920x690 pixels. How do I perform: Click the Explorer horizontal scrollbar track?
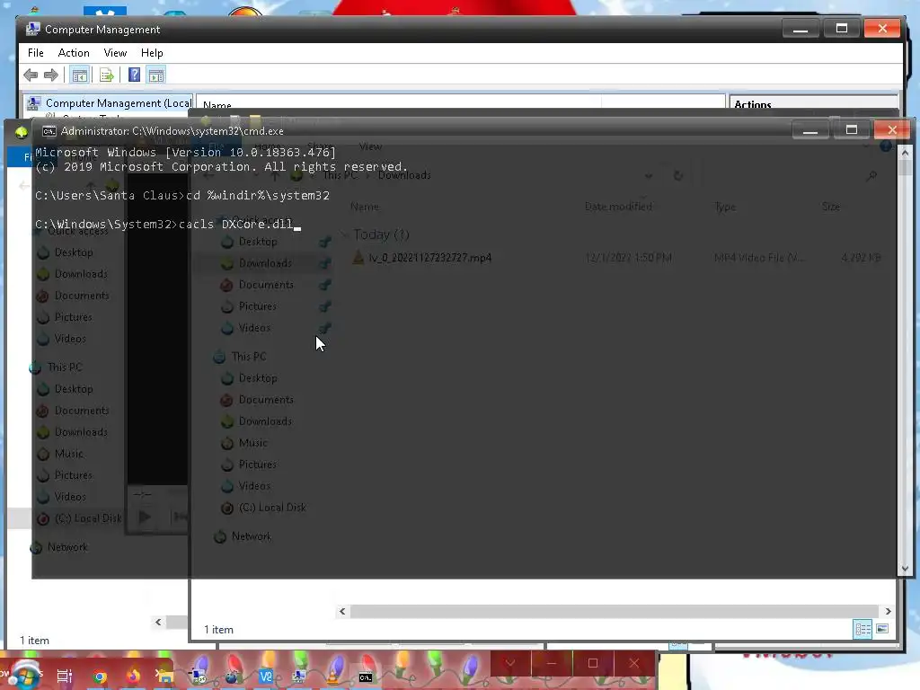point(614,611)
